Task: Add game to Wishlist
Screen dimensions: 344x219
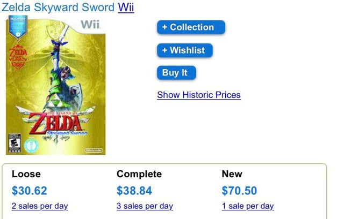Action: pos(185,50)
